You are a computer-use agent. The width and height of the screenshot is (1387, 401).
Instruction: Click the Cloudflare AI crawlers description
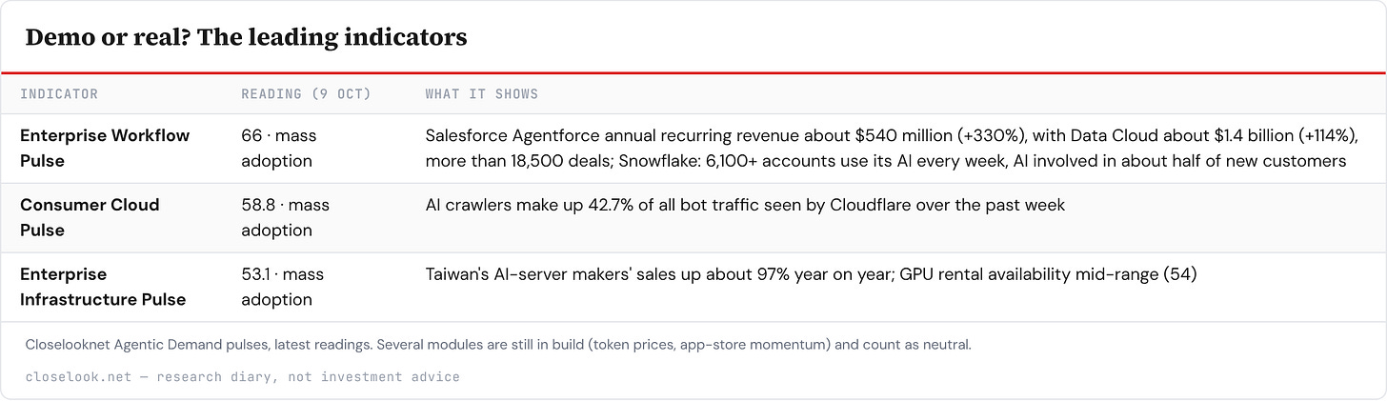pyautogui.click(x=745, y=205)
